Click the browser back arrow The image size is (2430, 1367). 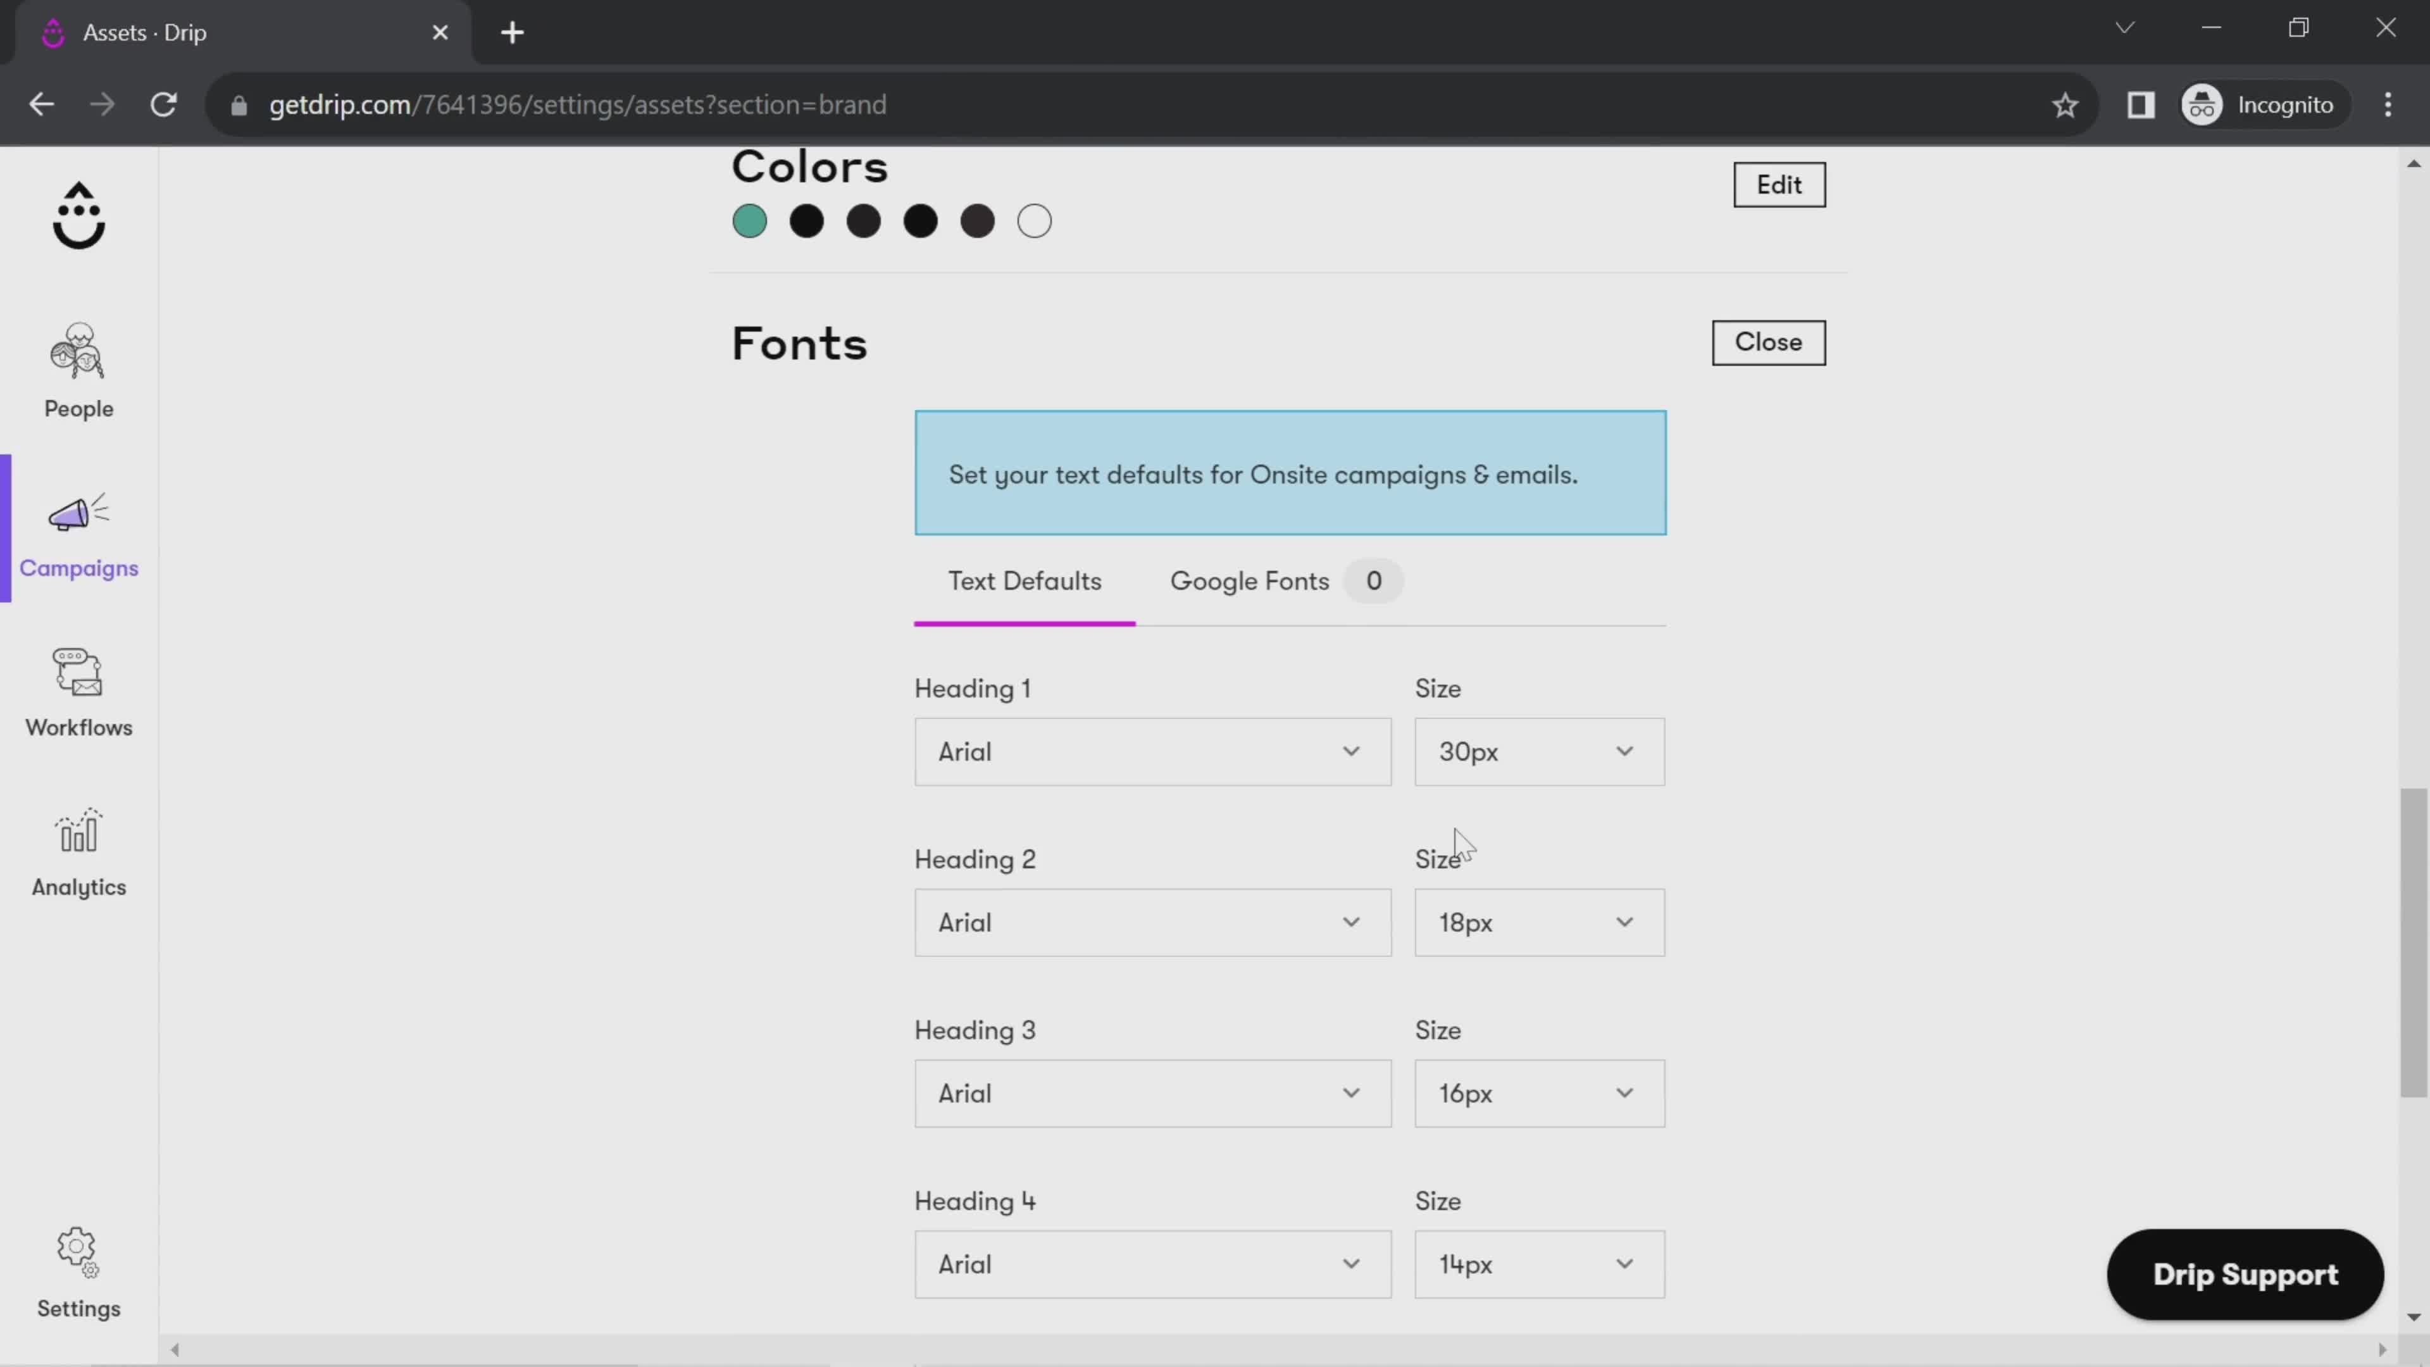pos(42,104)
